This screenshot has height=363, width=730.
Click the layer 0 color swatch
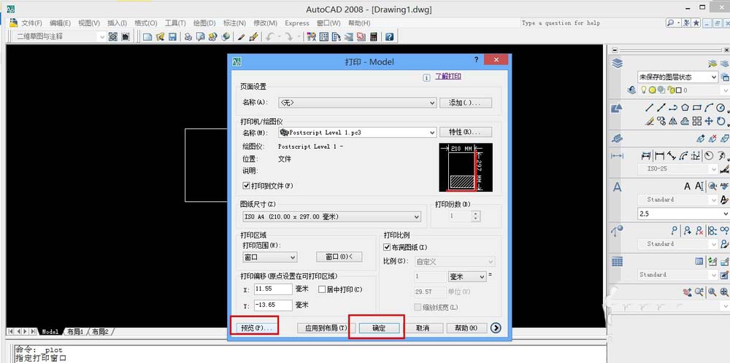(x=678, y=90)
